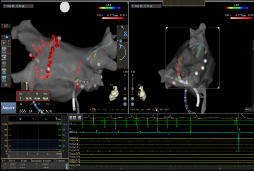The image size is (254, 171).
Task: Adjust the left viewer zoom slider handle
Action: 125,88
